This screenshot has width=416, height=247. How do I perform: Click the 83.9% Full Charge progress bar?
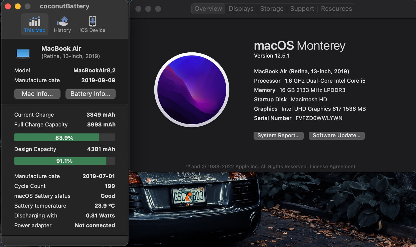tap(64, 137)
